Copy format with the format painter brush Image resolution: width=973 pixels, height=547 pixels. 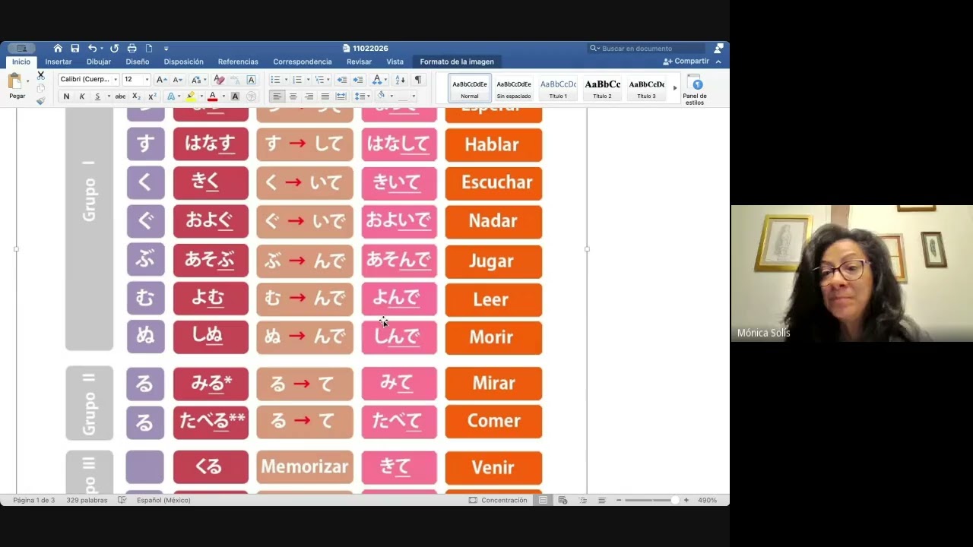tap(40, 100)
